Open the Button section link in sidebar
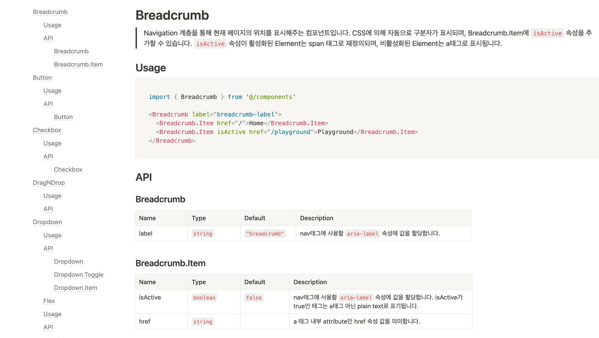Viewport: 599px width, 338px height. click(42, 78)
